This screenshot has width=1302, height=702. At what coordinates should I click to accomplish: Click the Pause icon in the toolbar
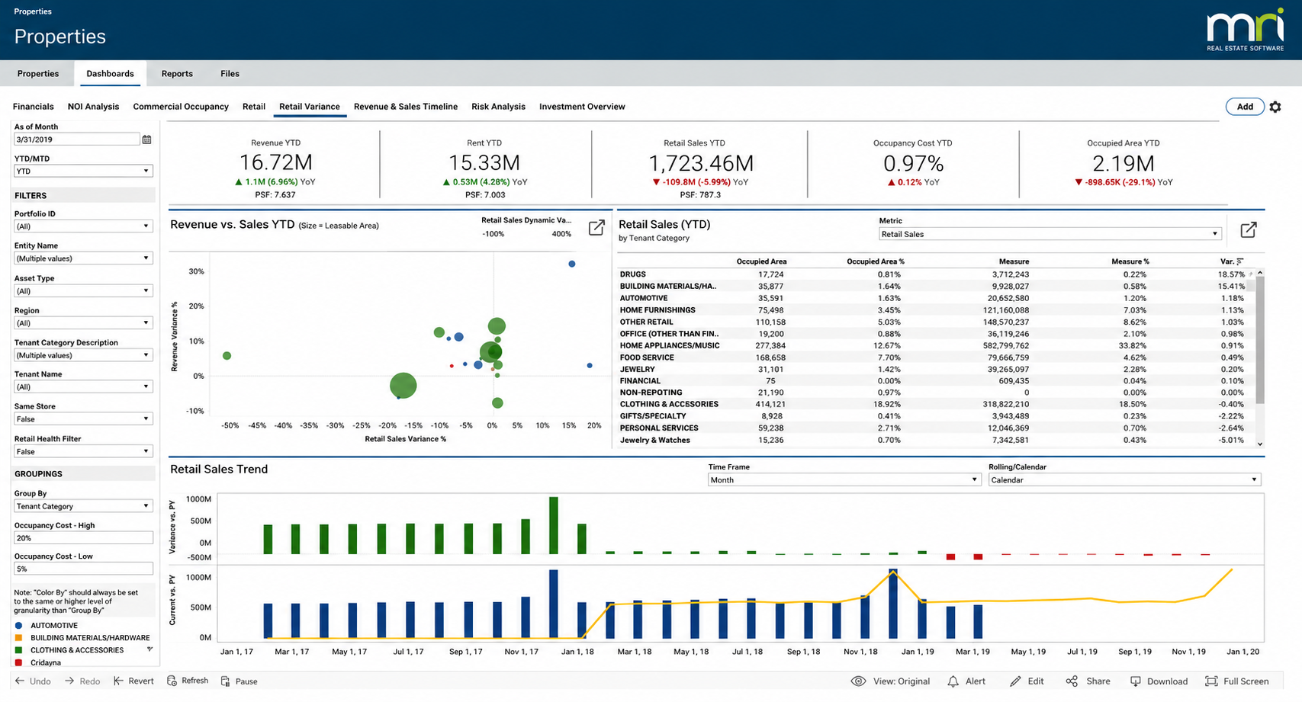pos(226,681)
